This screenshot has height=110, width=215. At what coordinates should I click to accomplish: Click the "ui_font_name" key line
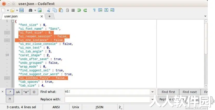(39, 29)
